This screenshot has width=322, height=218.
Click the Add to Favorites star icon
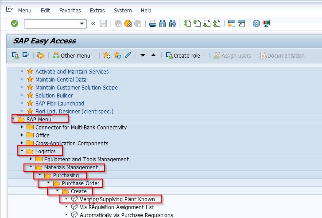[x=107, y=55]
